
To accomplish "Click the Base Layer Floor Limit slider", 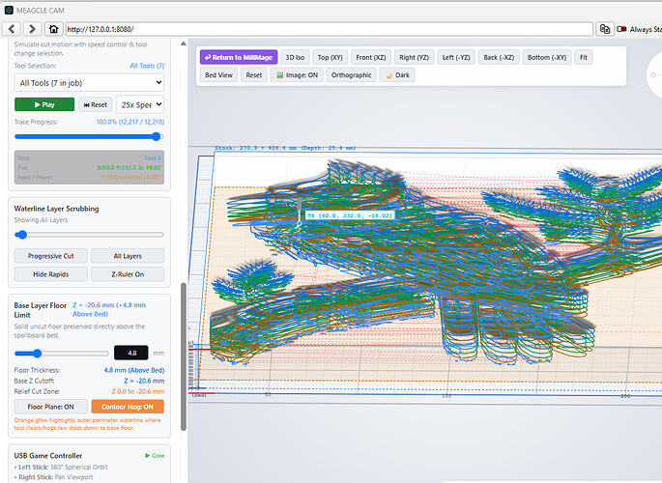I will pos(62,354).
